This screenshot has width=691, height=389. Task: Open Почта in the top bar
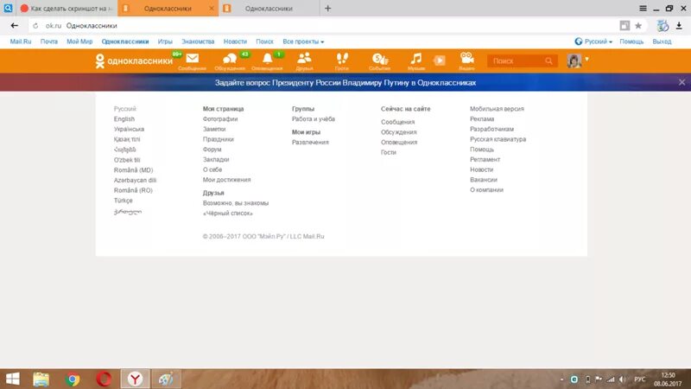click(49, 41)
